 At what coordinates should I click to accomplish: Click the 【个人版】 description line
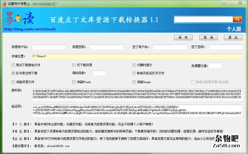[x=82, y=124]
